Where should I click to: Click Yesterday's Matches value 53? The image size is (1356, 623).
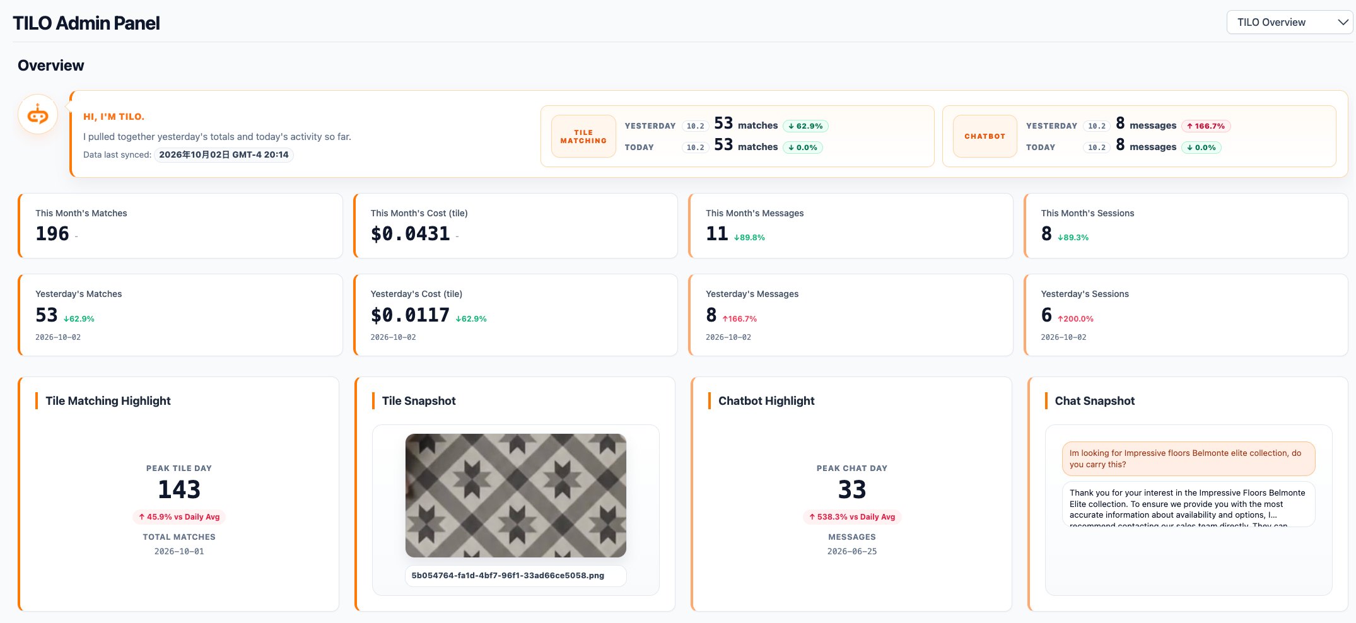pos(47,315)
